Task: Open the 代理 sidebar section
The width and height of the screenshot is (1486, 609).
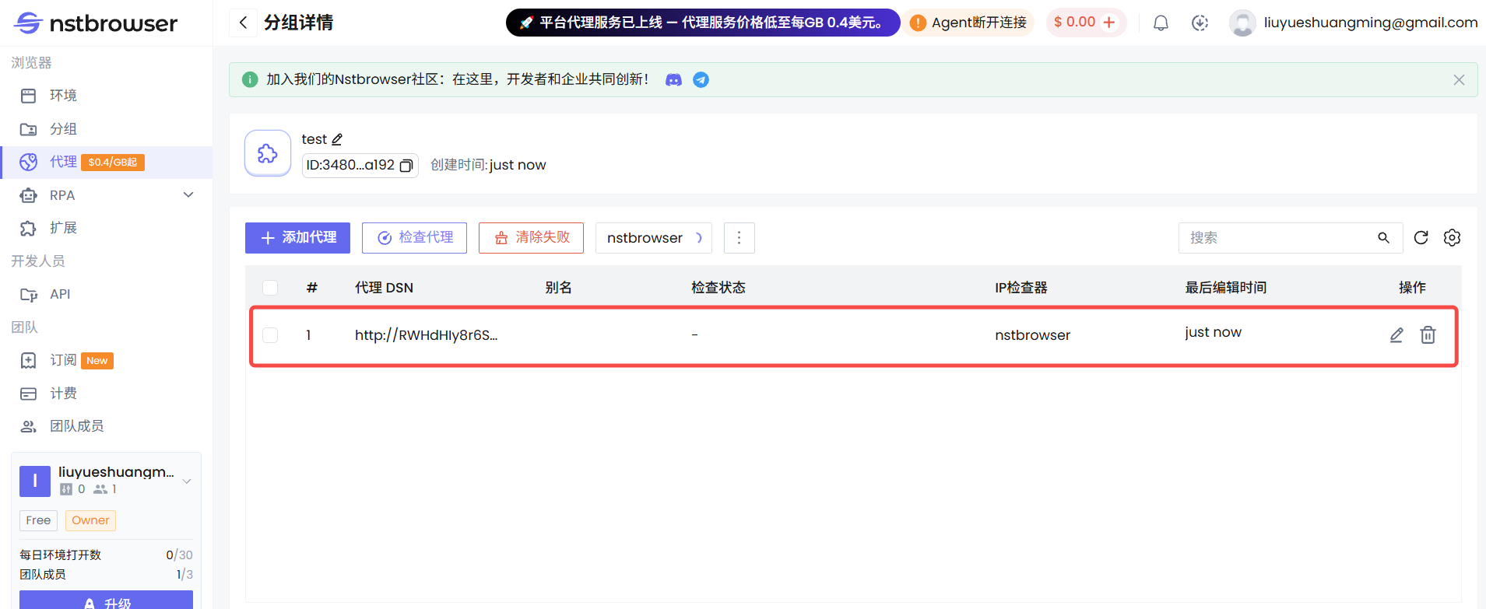Action: tap(106, 162)
